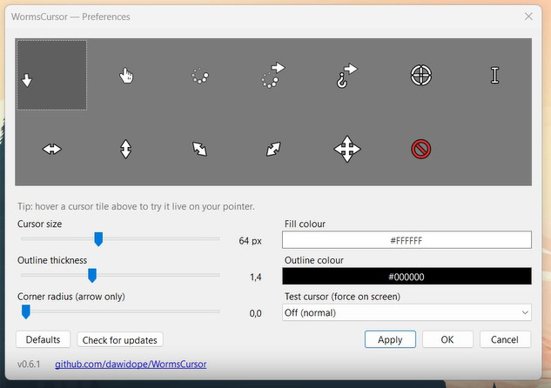Open the Test cursor dropdown
Viewport: 551px width, 388px height.
click(407, 312)
